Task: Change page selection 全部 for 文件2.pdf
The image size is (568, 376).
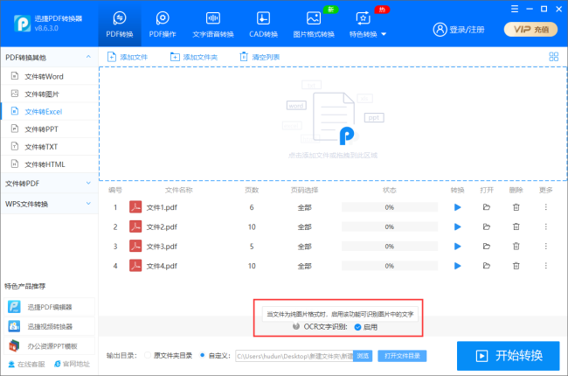Action: 304,227
